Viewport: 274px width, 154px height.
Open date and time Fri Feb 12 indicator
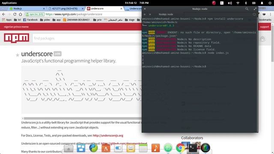[137, 3]
